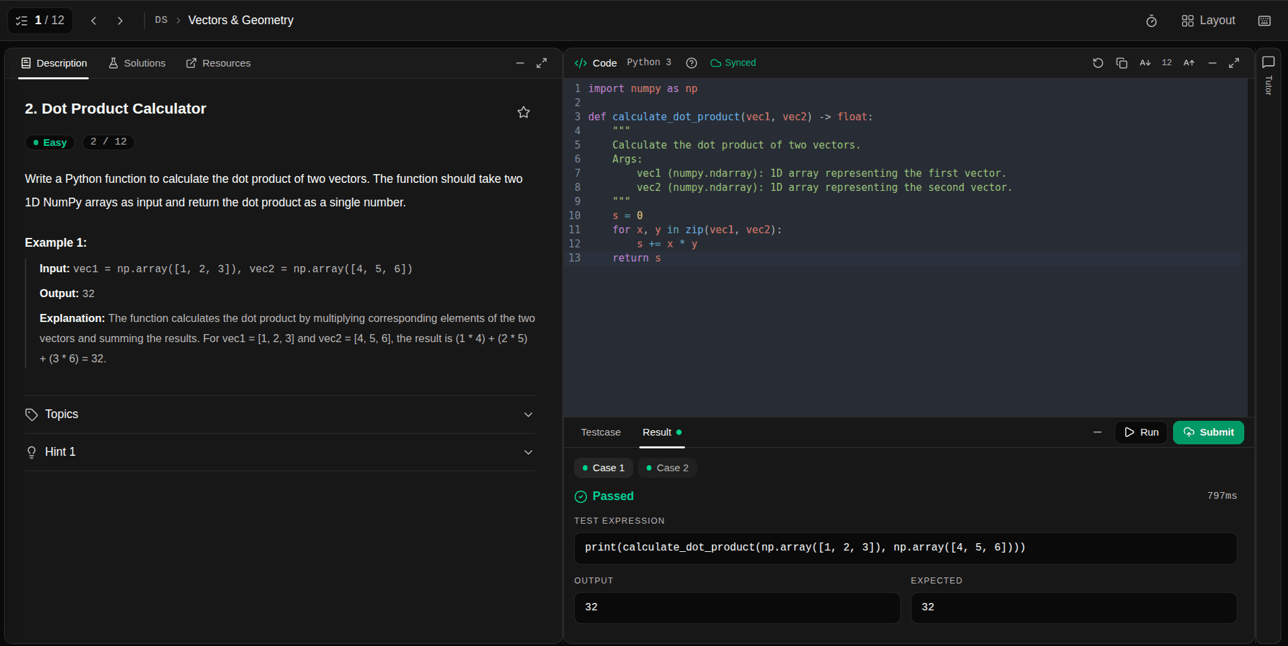Screen dimensions: 1288x646
Task: Click the Python 3 language selector
Action: (x=649, y=63)
